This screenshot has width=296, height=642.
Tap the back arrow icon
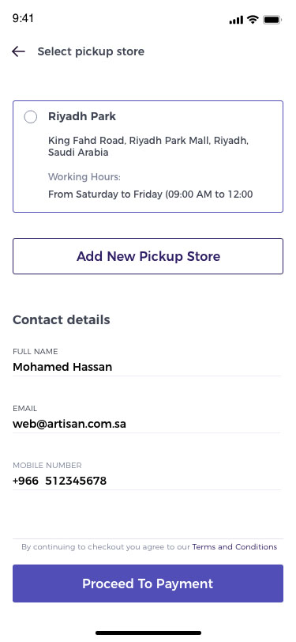(x=18, y=51)
